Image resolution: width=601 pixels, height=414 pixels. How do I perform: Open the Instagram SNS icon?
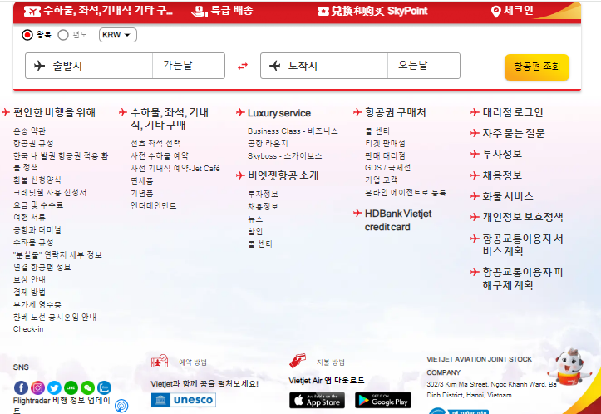pos(37,387)
